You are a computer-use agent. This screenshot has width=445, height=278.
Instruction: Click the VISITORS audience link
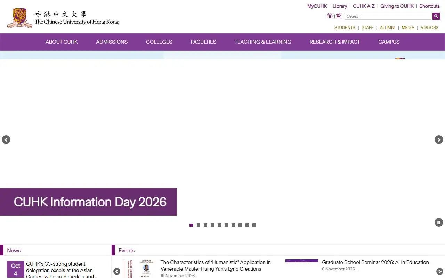430,28
